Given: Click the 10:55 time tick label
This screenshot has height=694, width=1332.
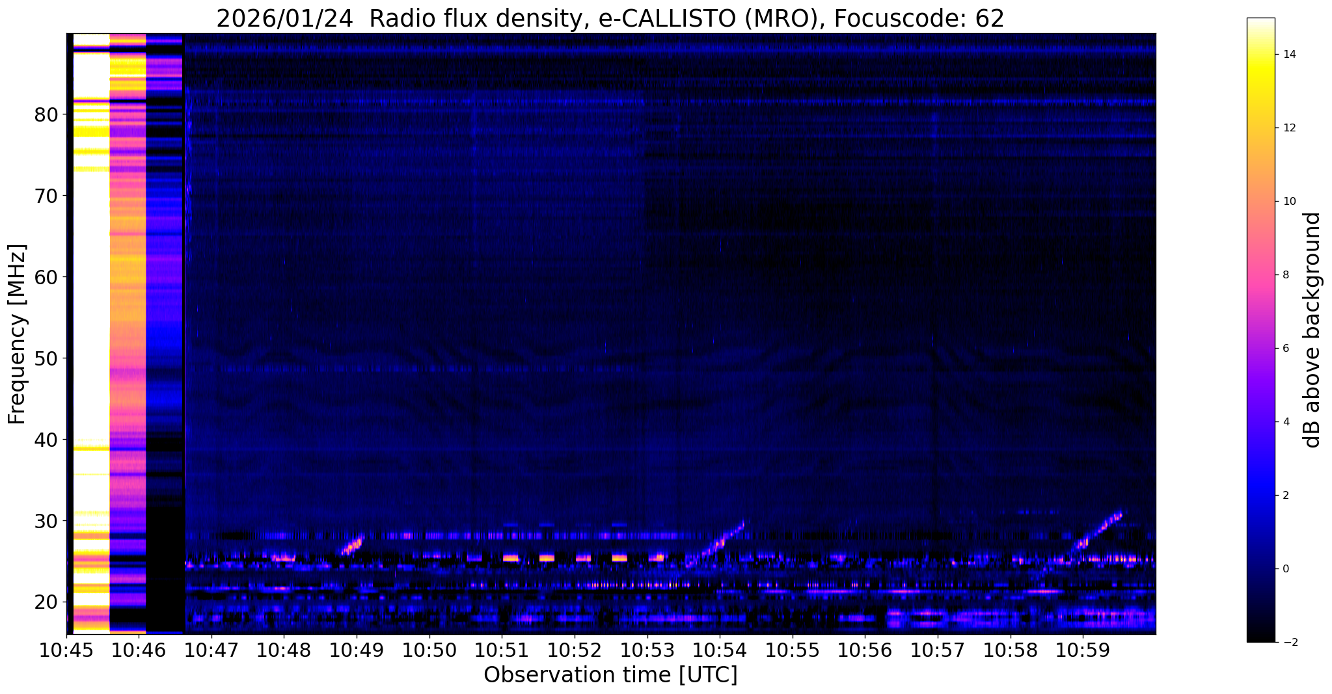Looking at the screenshot, I should click(x=793, y=650).
